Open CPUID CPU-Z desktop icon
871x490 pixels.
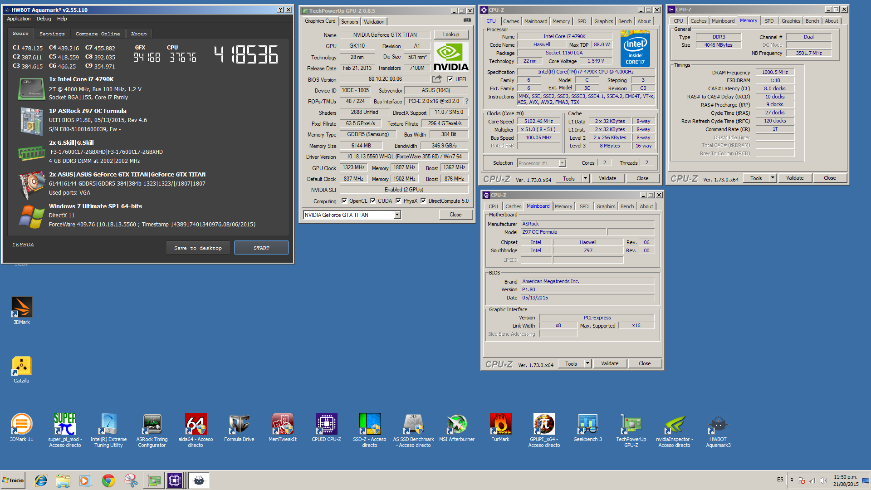(326, 428)
